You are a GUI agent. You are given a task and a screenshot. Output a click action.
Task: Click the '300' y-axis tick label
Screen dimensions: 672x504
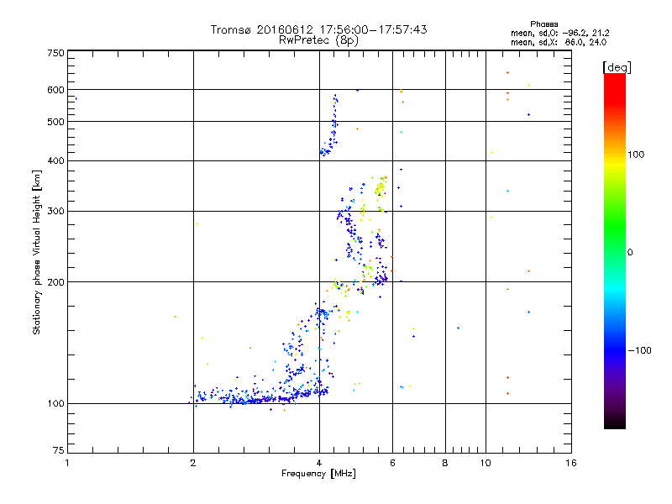point(55,211)
